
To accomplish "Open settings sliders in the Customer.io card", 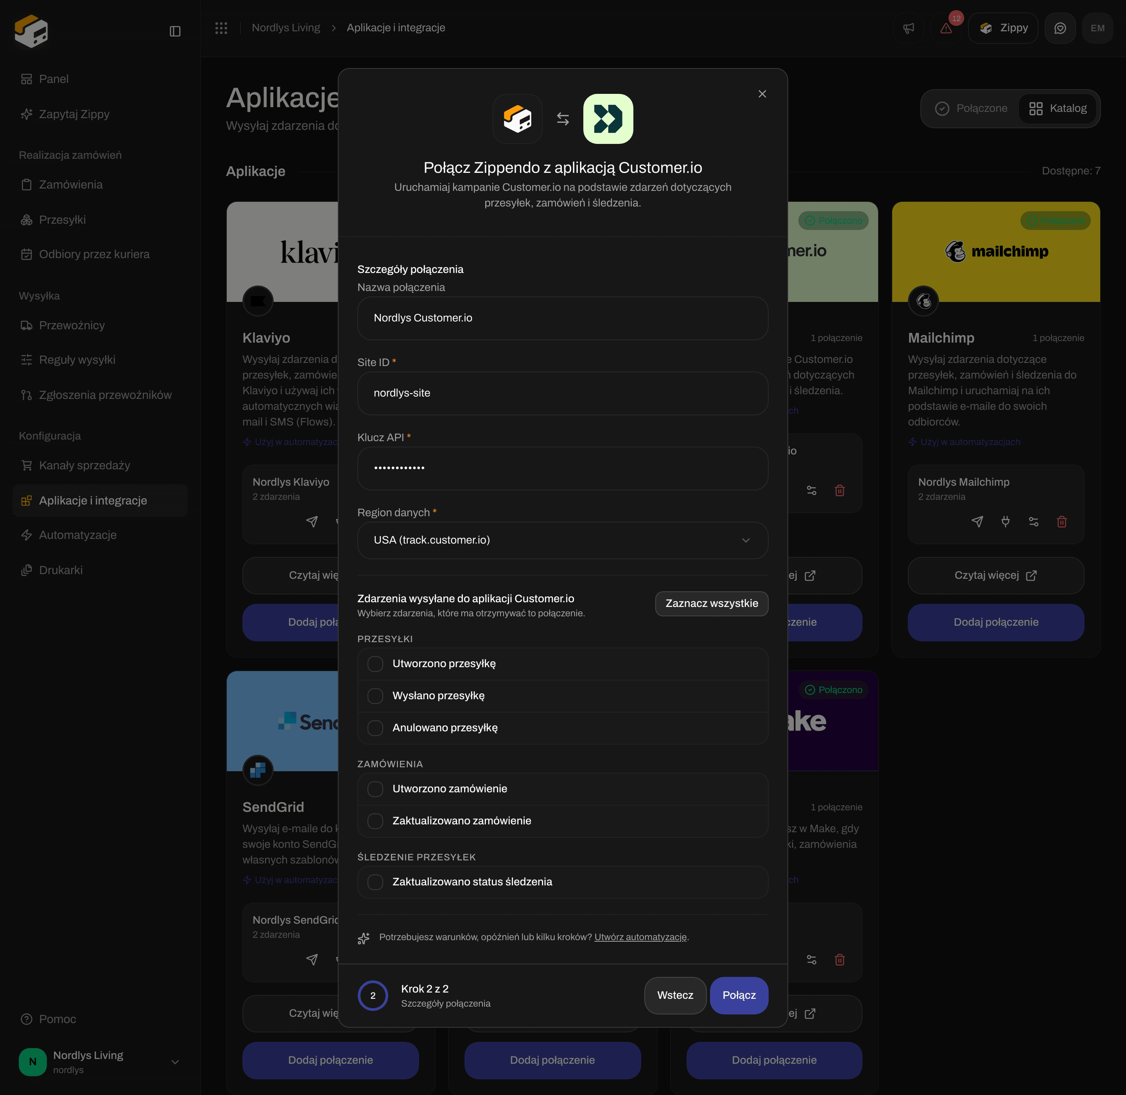I will click(x=811, y=490).
